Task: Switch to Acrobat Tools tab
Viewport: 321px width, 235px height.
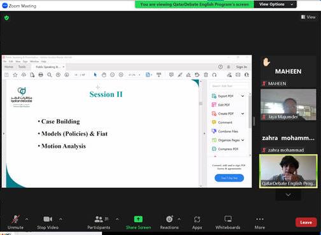Action: (22, 67)
